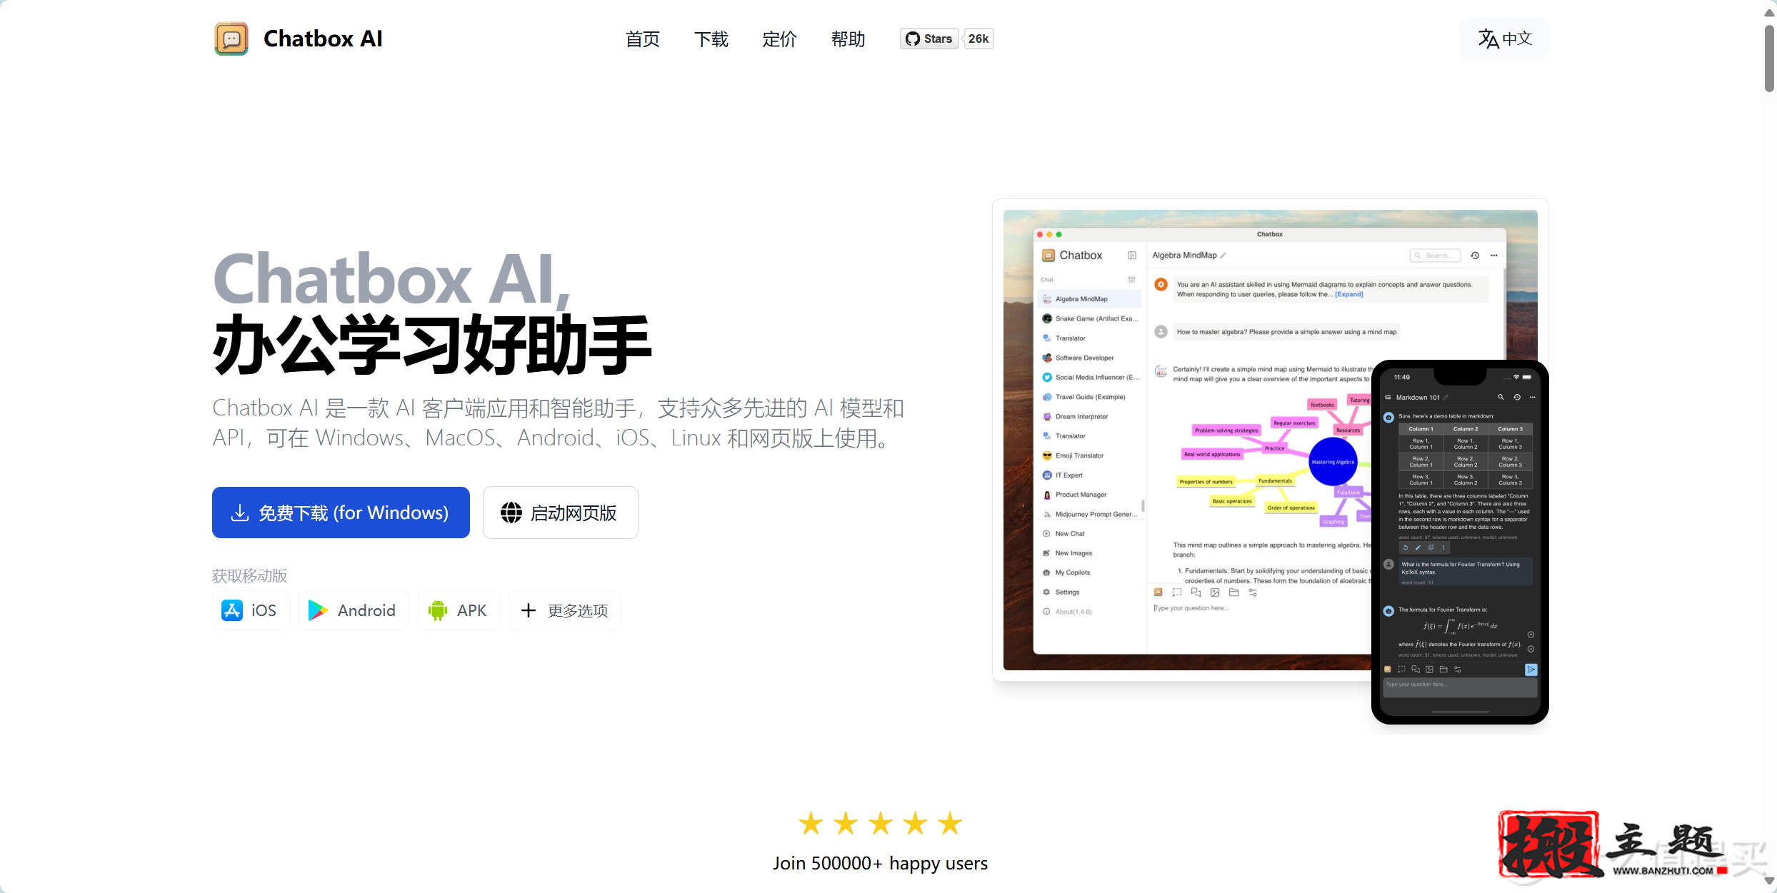Select the Android download option

353,610
